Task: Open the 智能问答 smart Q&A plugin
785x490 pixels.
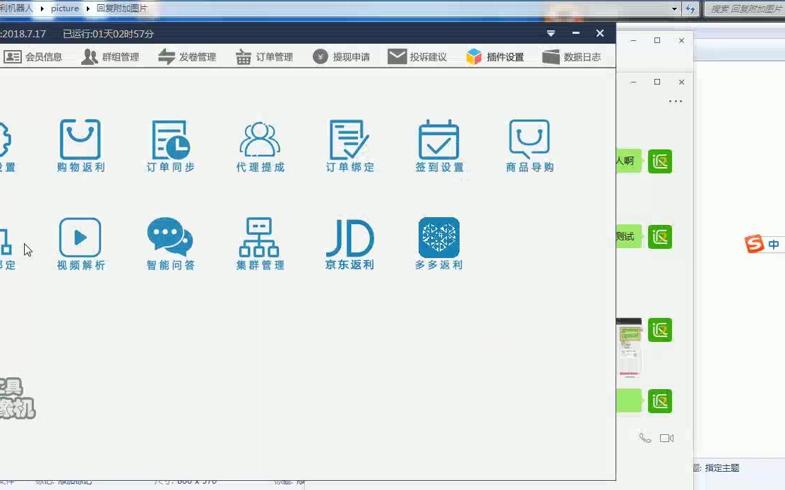Action: point(170,244)
